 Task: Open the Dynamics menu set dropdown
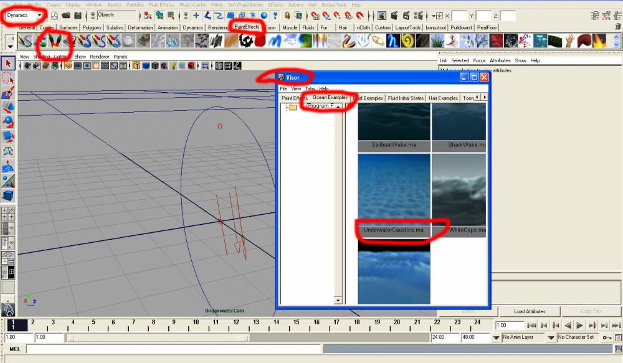[x=24, y=15]
